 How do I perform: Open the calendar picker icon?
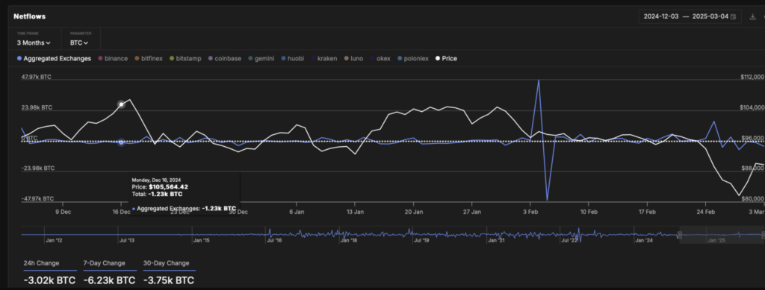(x=734, y=16)
